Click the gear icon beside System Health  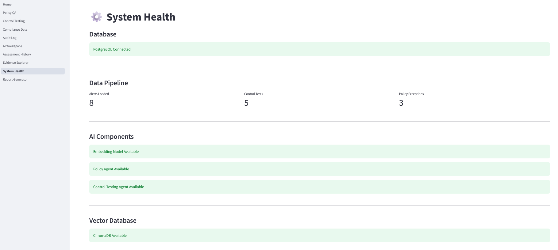[97, 17]
